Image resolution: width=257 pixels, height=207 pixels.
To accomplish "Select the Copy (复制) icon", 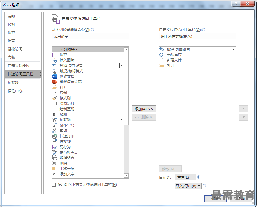I will [54, 93].
